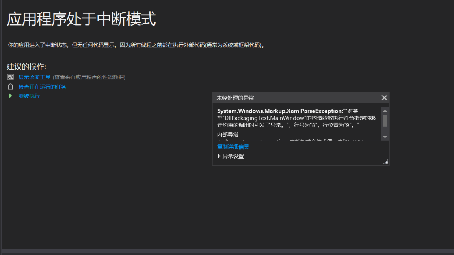
Task: Click the disclosure triangle before 异常设置
Action: (220, 156)
